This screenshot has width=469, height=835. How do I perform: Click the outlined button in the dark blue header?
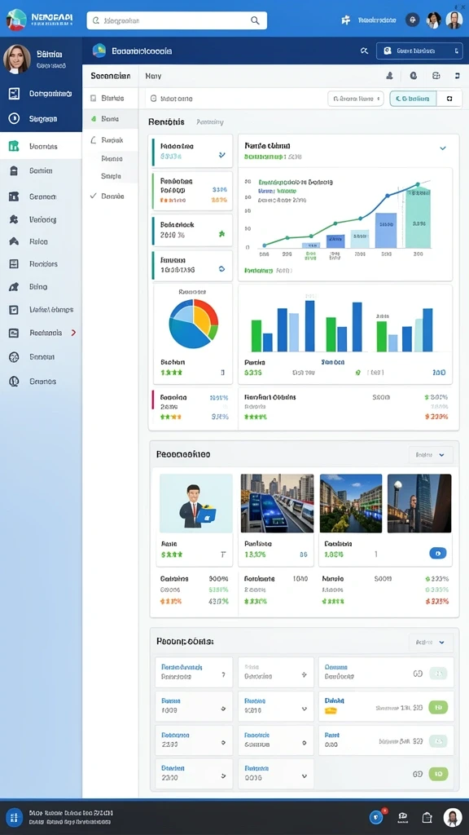tap(419, 51)
